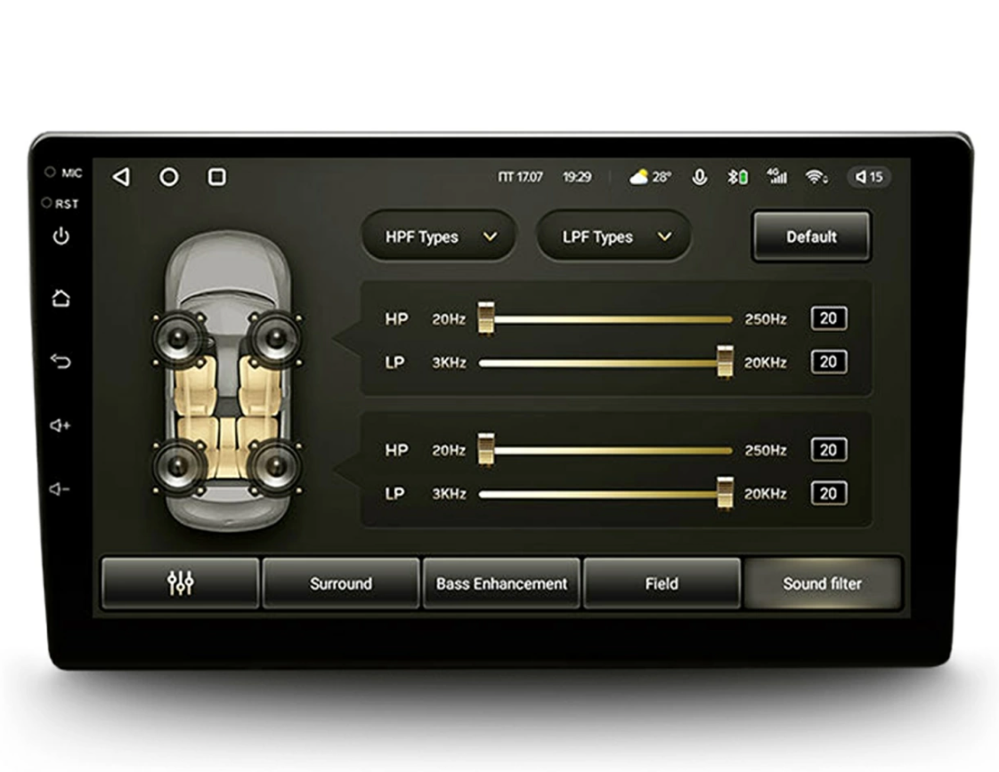Click the front HP slider handle

486,318
